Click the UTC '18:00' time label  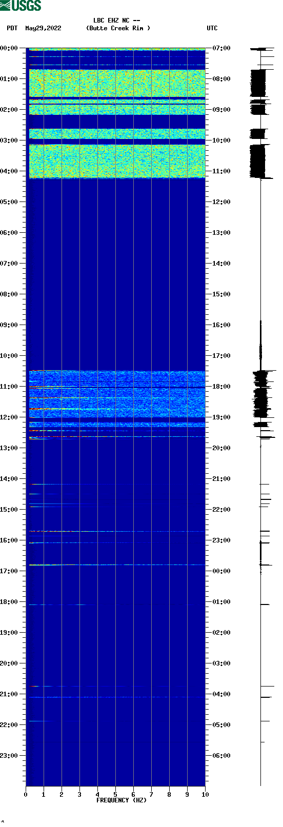(x=221, y=387)
